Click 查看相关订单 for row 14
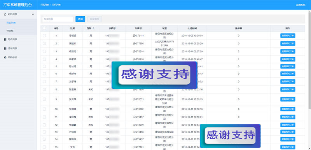 click(288, 139)
